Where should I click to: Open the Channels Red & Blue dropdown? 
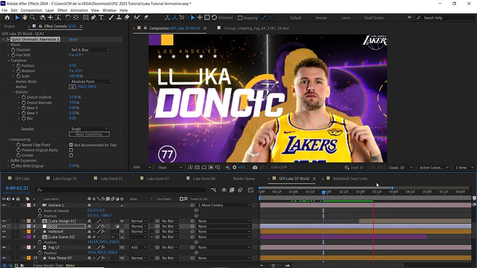[90, 50]
